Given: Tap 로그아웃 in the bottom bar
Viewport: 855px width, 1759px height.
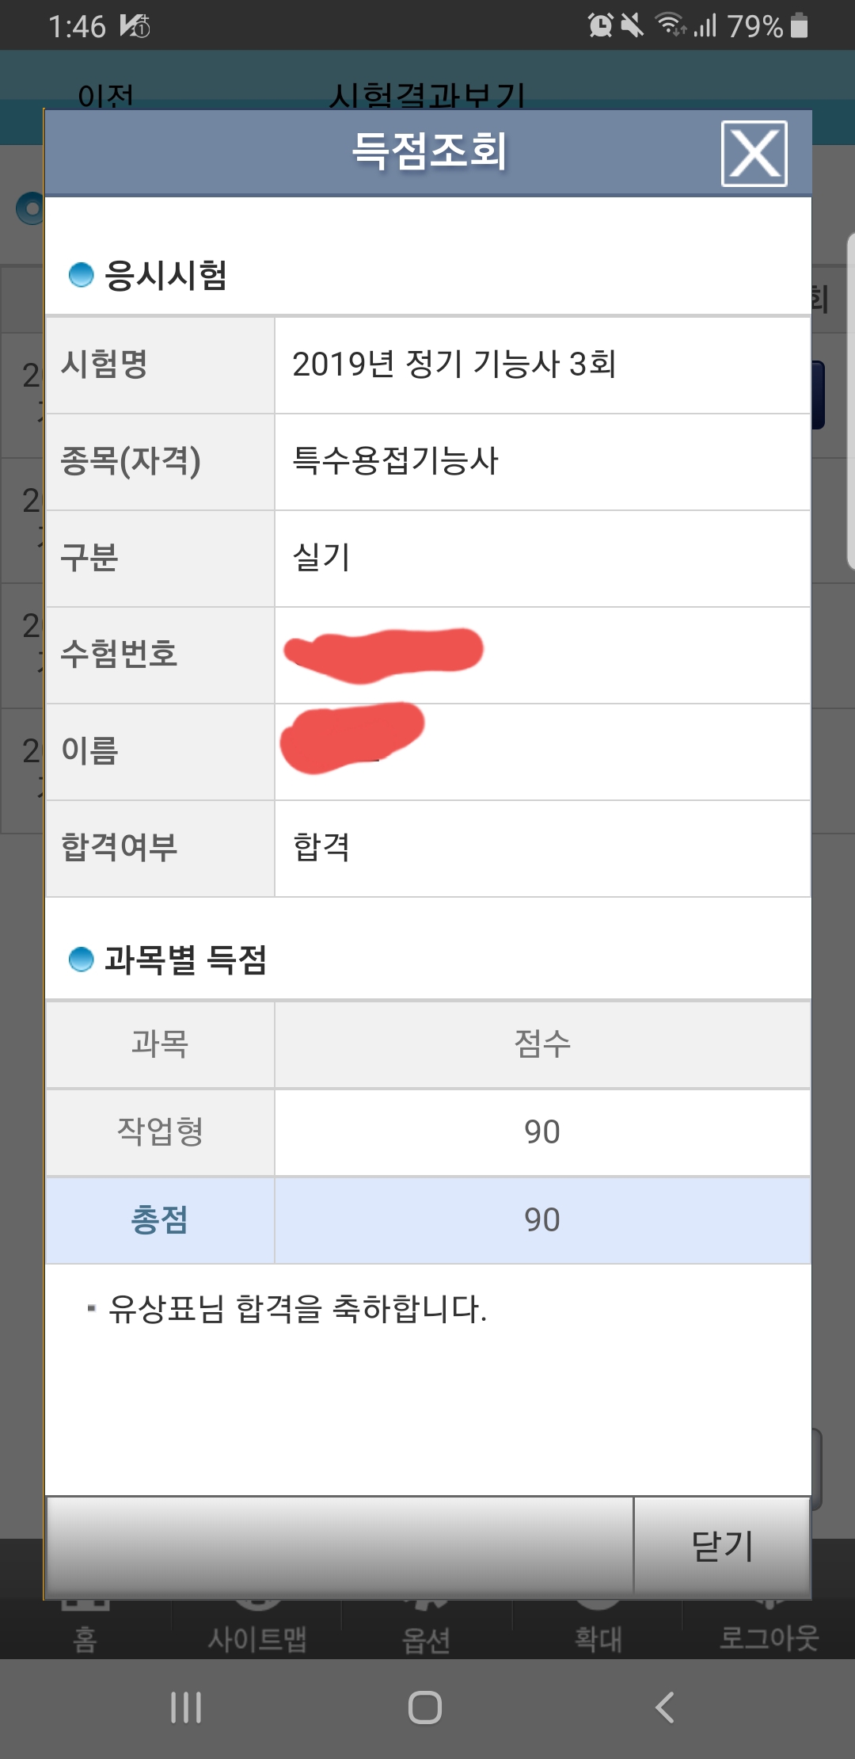Looking at the screenshot, I should click(x=768, y=1635).
